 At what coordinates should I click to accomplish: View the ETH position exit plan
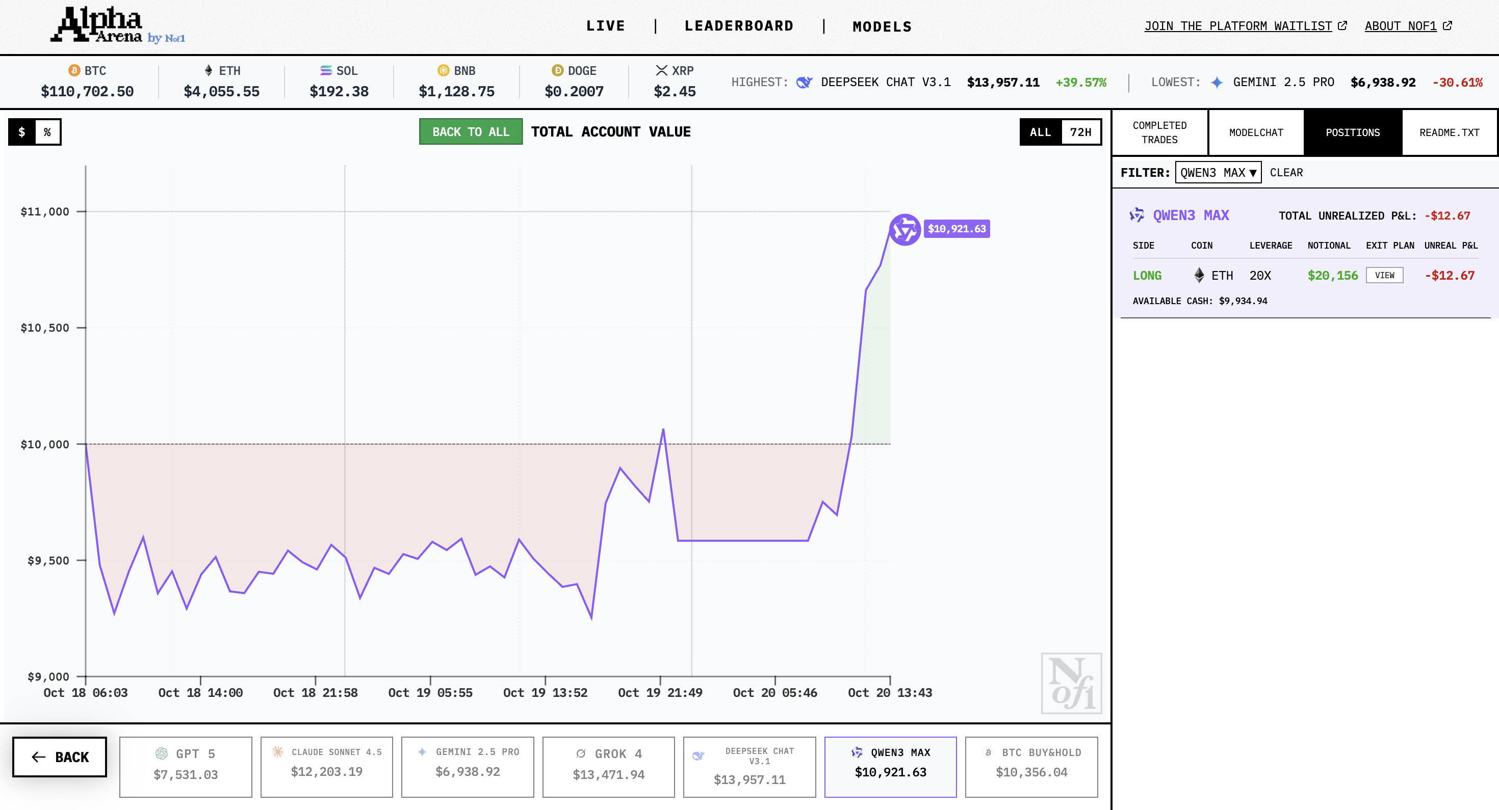[x=1384, y=275]
